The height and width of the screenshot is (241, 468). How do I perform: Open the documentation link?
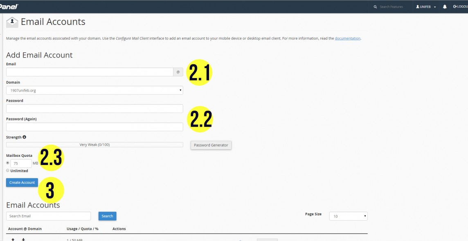click(x=347, y=38)
